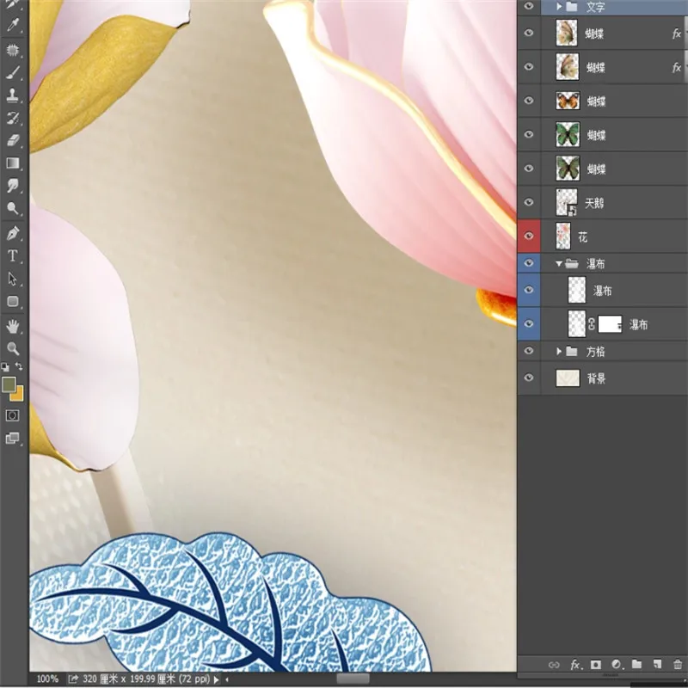Hide the orange butterfly 蝴蝶 layer
This screenshot has width=688, height=688.
coord(529,101)
